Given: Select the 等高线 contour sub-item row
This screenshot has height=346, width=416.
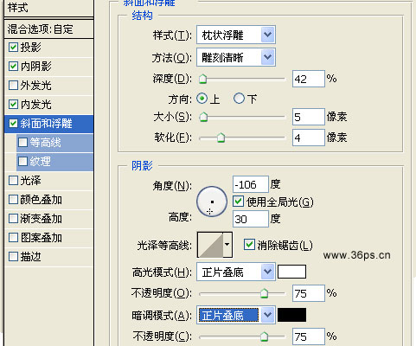Looking at the screenshot, I should [54, 143].
